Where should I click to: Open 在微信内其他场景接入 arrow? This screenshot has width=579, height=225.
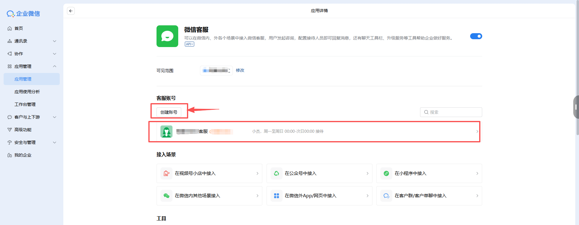click(257, 196)
